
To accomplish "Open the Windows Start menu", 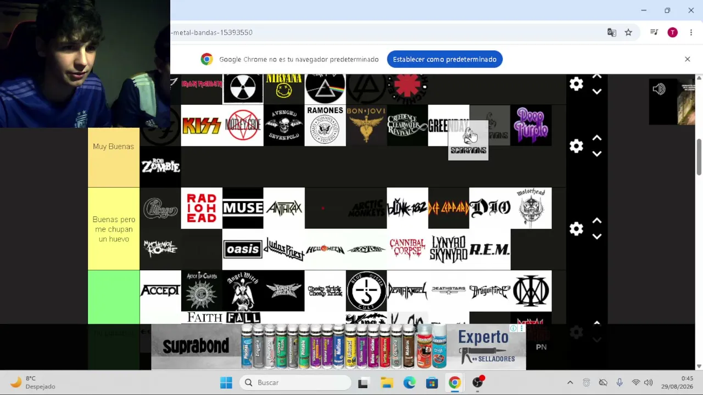I will click(x=226, y=382).
